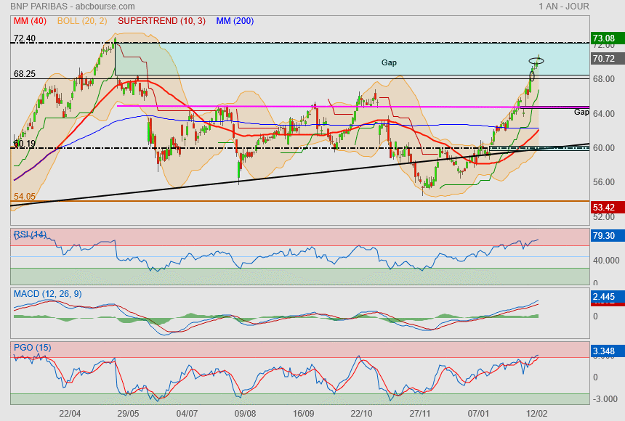Click the 12/02 date on time axis
625x421 pixels.
(x=537, y=412)
